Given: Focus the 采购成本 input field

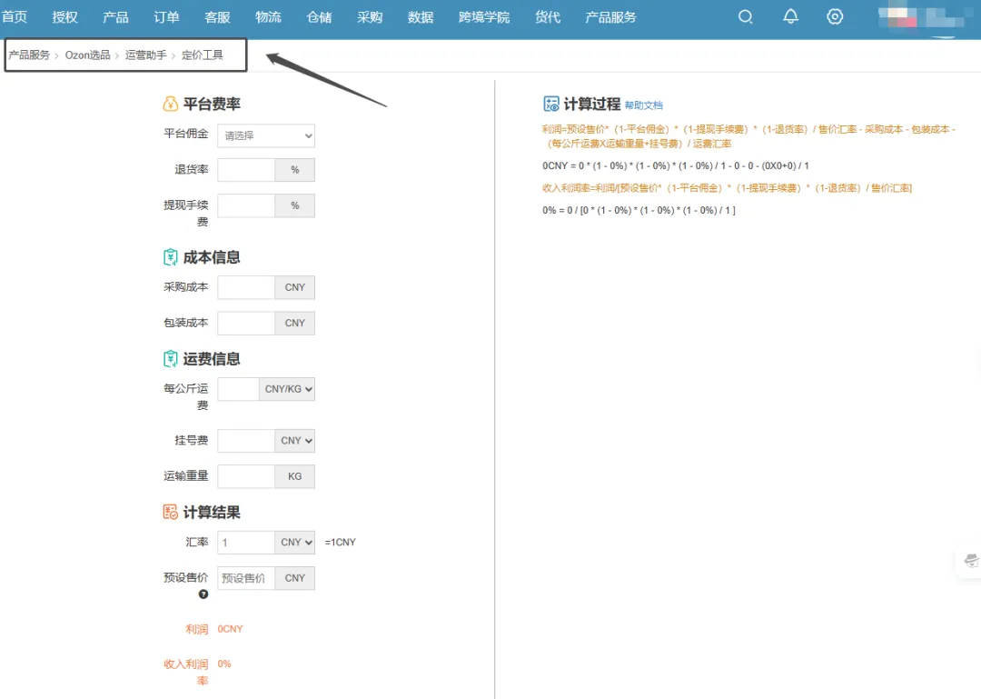Looking at the screenshot, I should click(x=246, y=287).
